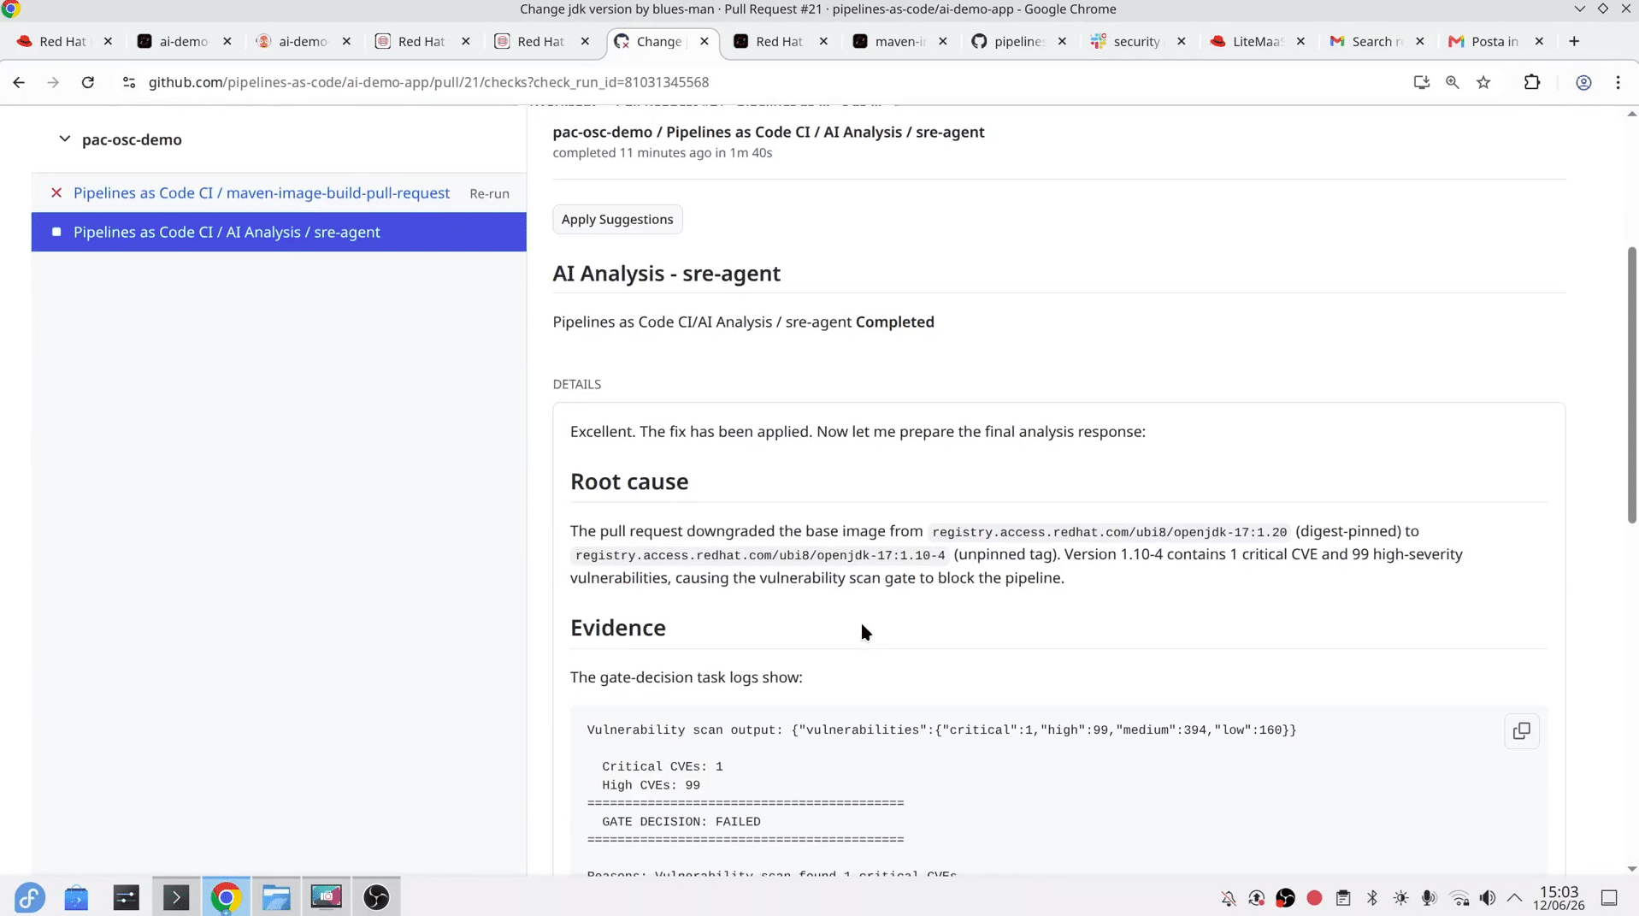Open the clipboard tray icon
Image resolution: width=1639 pixels, height=916 pixels.
[x=1343, y=898]
